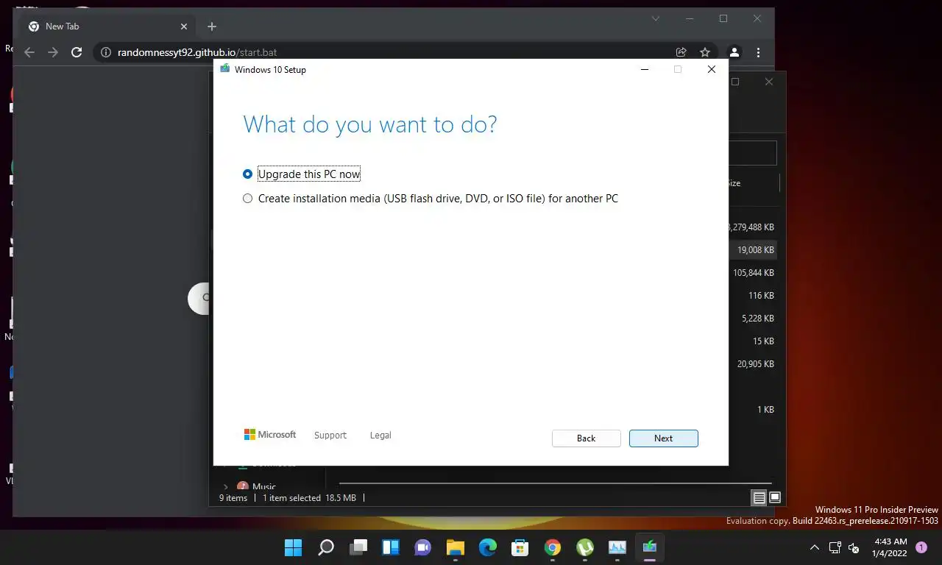Select the 15 KB file row
Image resolution: width=942 pixels, height=565 pixels.
pyautogui.click(x=752, y=341)
